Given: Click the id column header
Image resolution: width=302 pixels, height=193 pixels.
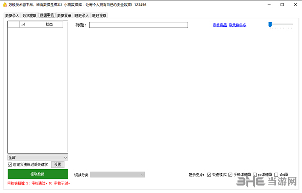Looking at the screenshot, I should pyautogui.click(x=32, y=24).
